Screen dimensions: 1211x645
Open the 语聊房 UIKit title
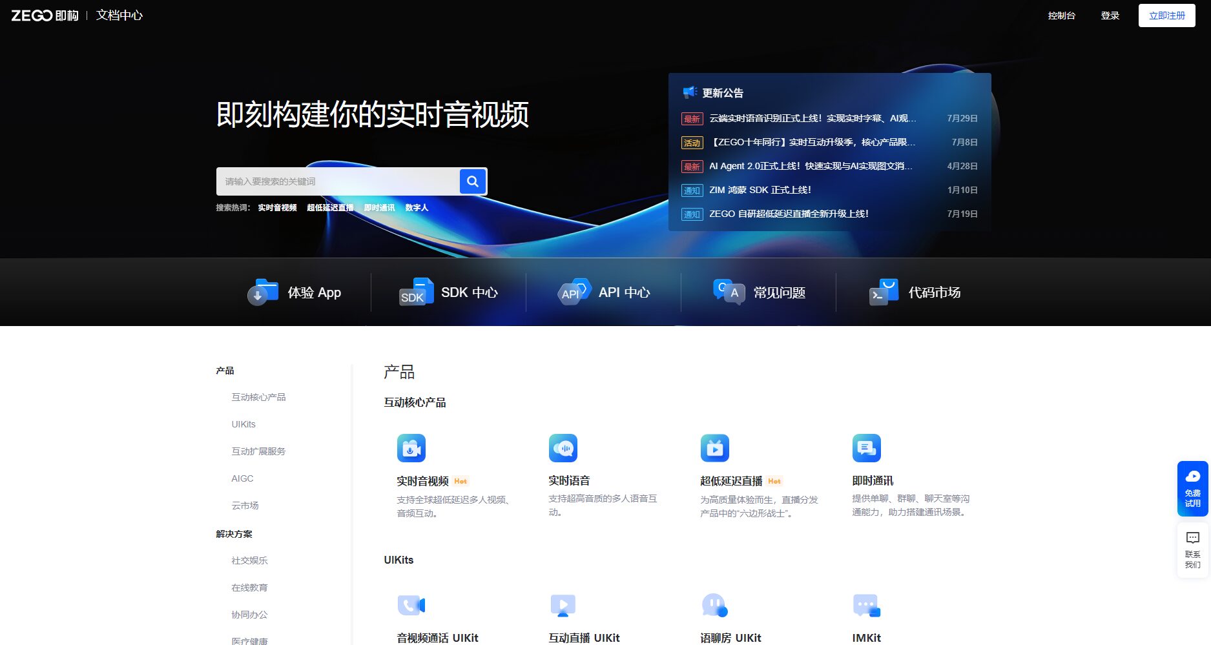[x=730, y=638]
